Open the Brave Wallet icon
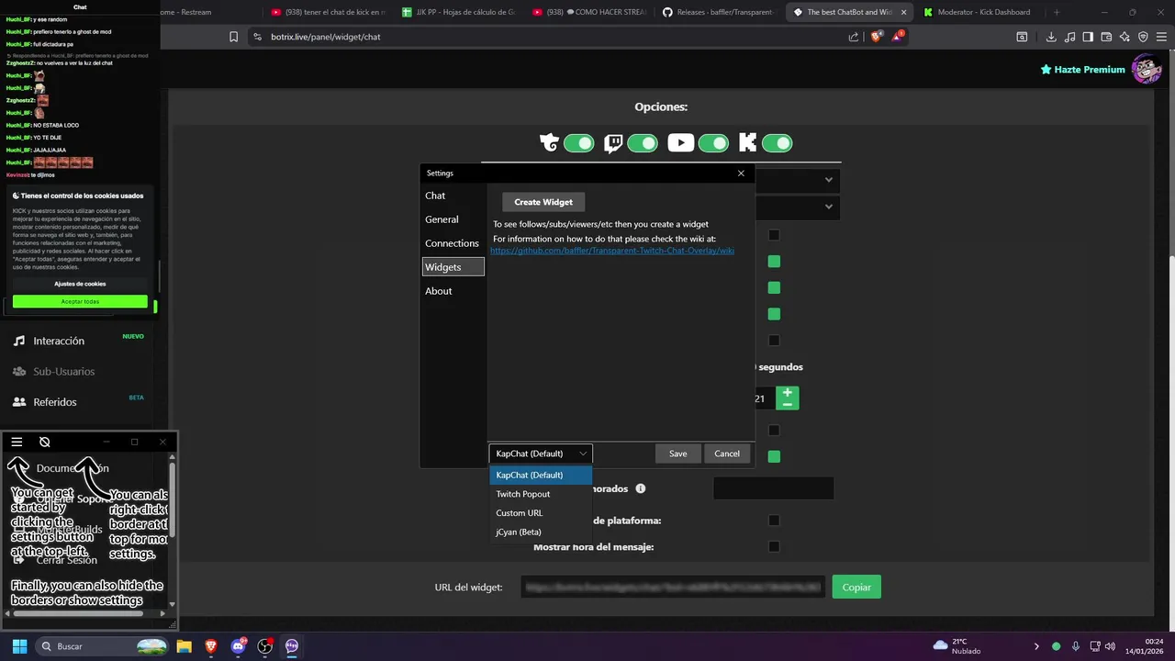Viewport: 1175px width, 661px height. coord(1106,37)
